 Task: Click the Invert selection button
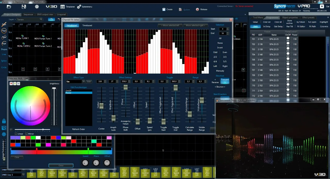pos(220,48)
